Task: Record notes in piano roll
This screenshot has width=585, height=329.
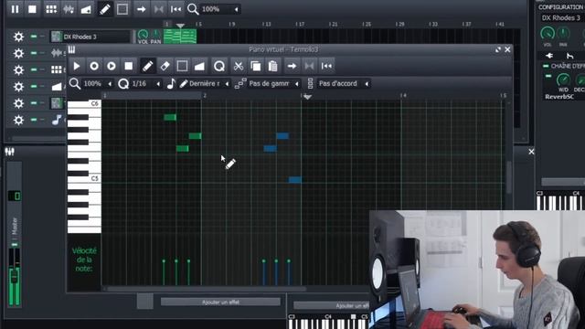Action: 94,66
